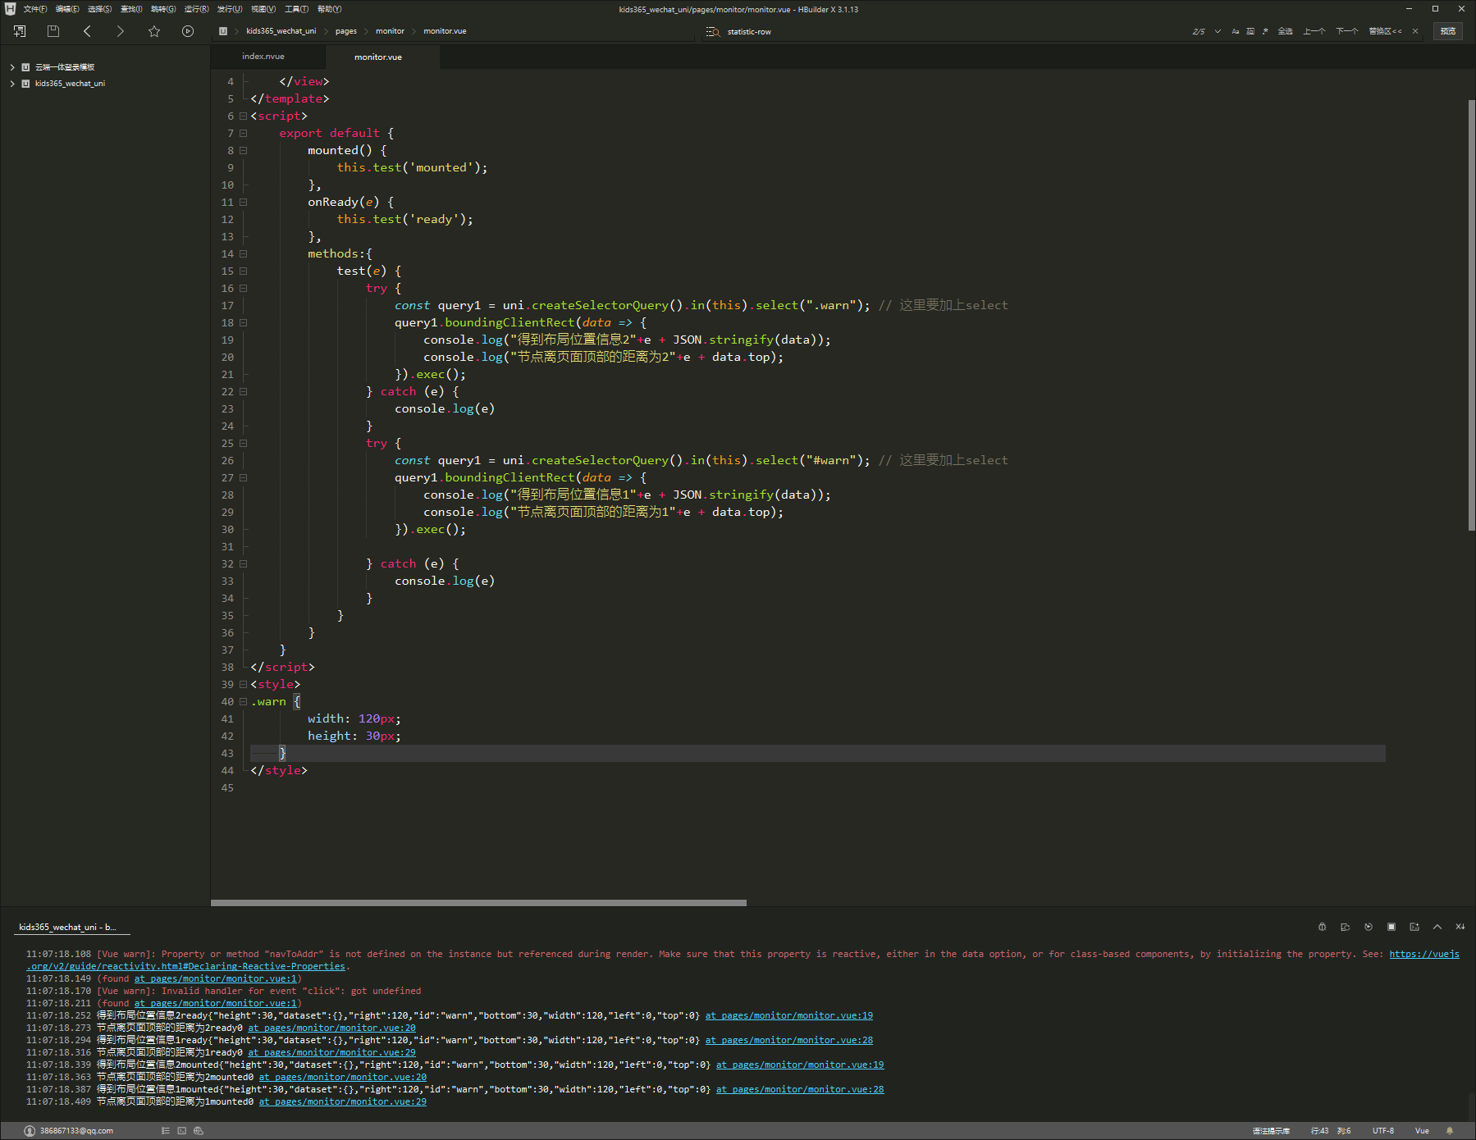Click the run play icon in toolbar
The height and width of the screenshot is (1140, 1476).
(x=188, y=31)
